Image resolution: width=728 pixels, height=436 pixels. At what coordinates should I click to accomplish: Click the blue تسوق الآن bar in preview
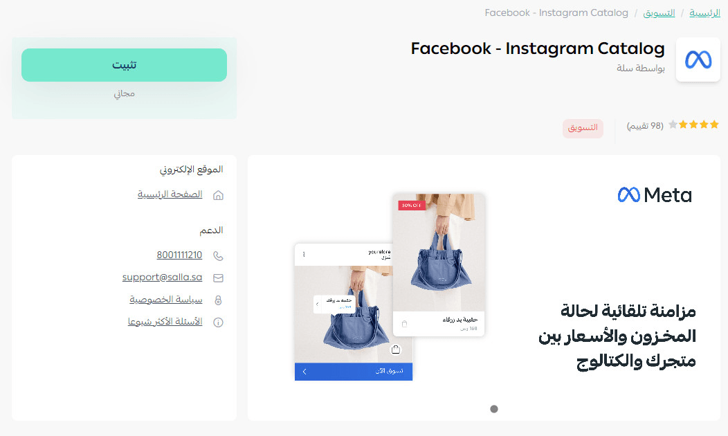point(354,372)
